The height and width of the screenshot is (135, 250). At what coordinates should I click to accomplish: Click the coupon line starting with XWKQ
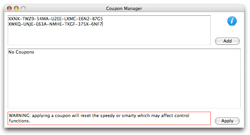55,24
